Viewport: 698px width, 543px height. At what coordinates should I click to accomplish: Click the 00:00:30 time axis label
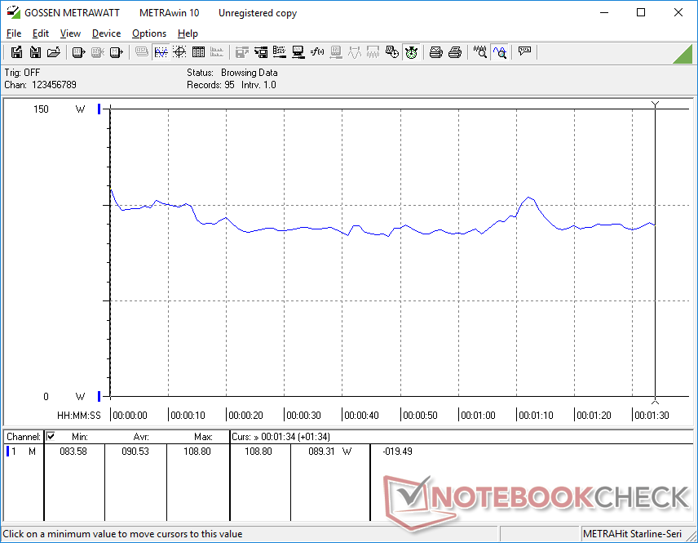(x=303, y=416)
